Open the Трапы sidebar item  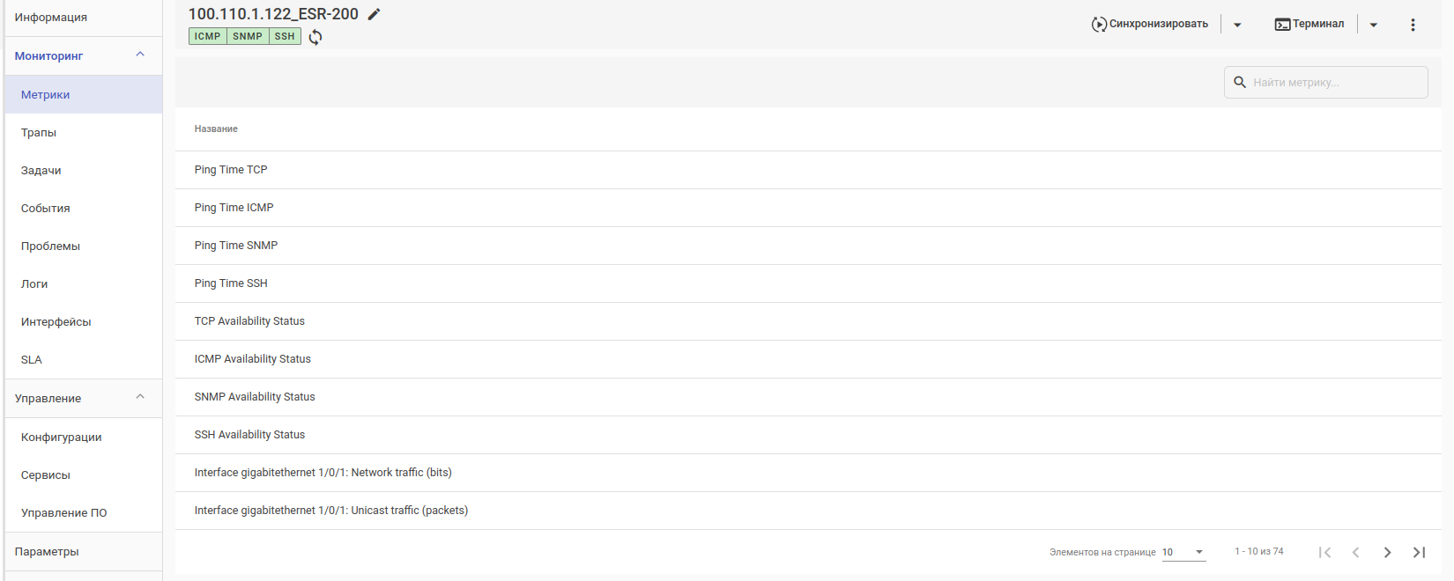[39, 133]
